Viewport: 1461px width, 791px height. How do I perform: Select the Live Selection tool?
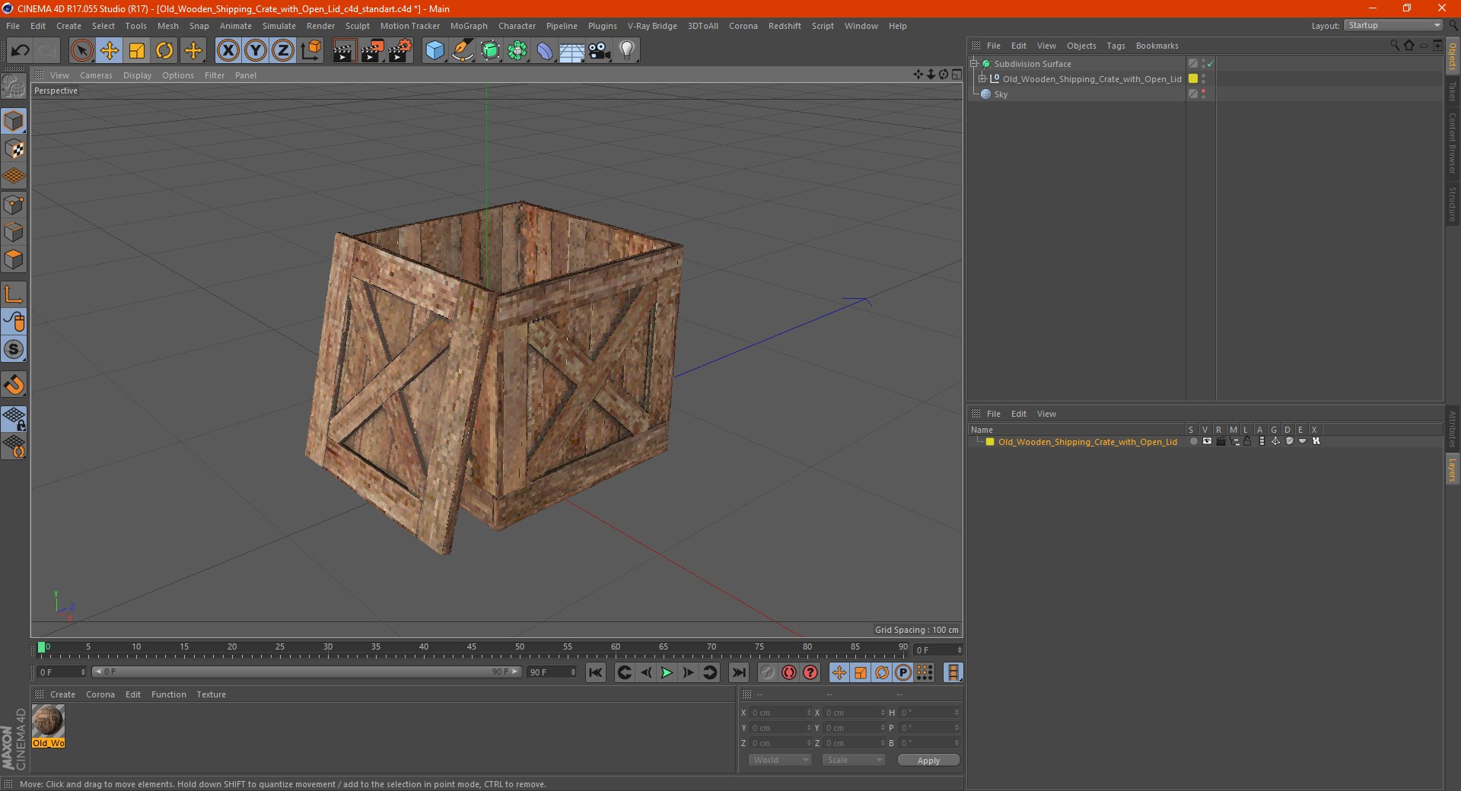coord(81,51)
